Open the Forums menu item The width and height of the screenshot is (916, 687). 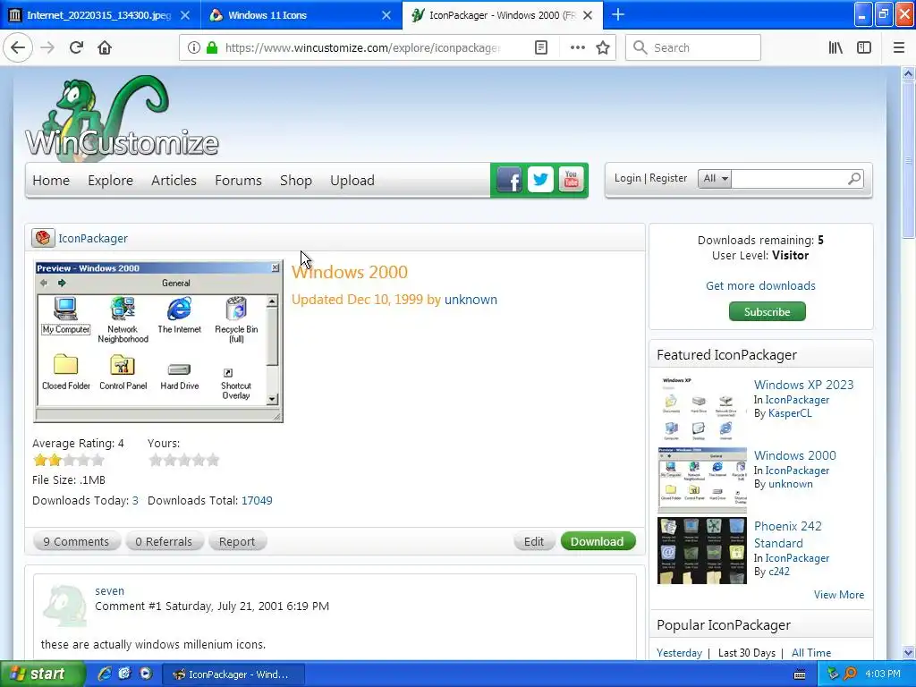[238, 181]
